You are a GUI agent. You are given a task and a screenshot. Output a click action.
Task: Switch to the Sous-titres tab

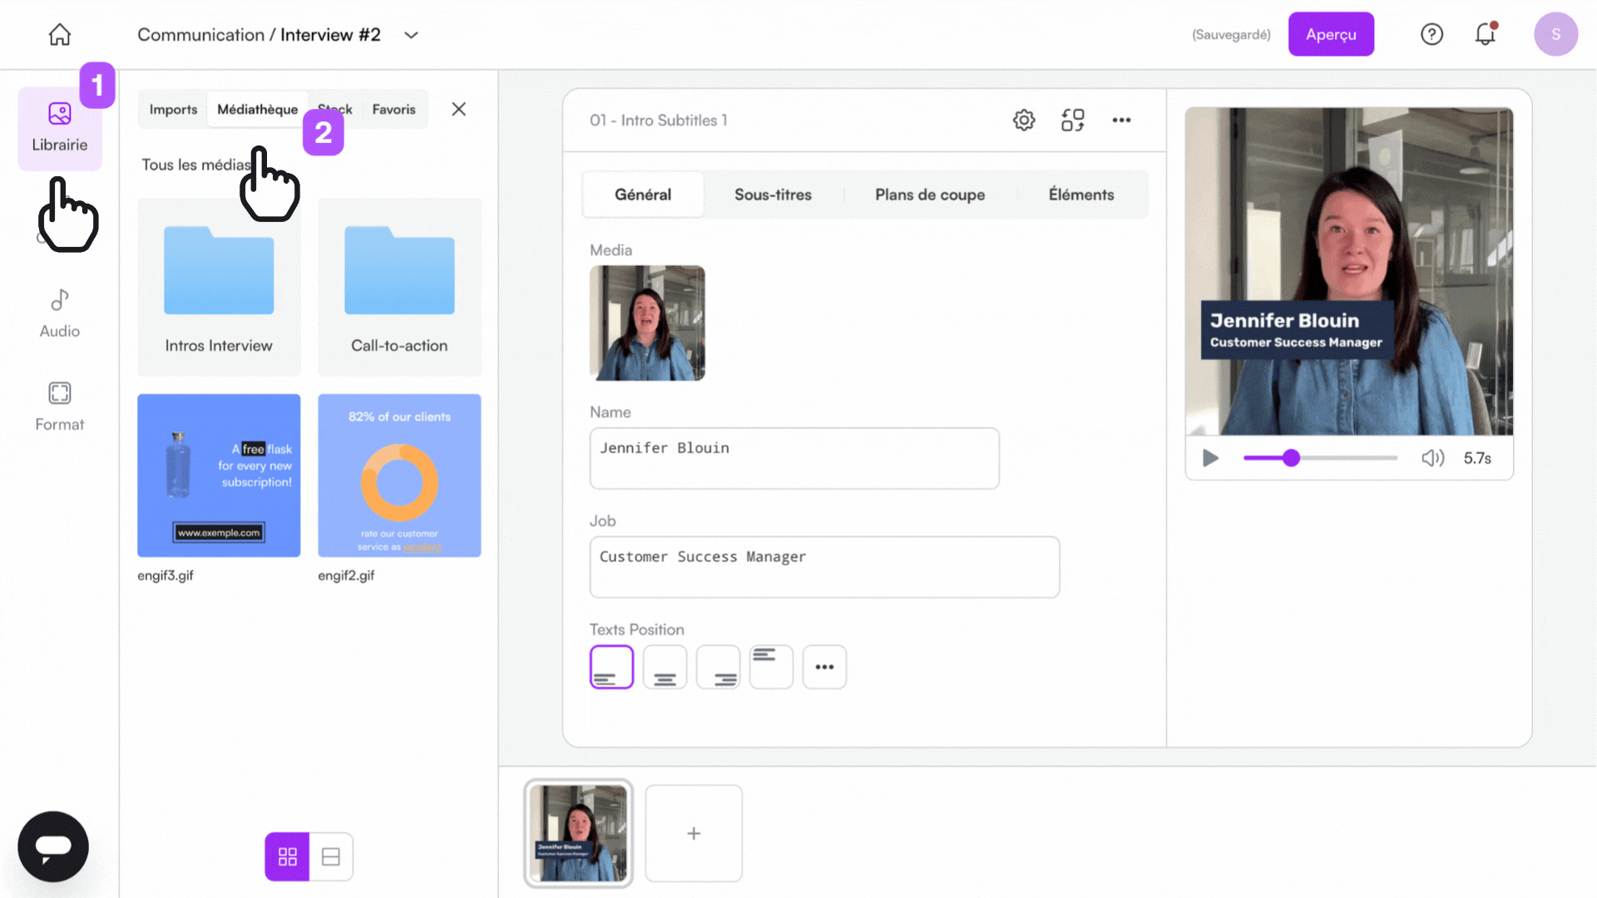click(x=773, y=195)
